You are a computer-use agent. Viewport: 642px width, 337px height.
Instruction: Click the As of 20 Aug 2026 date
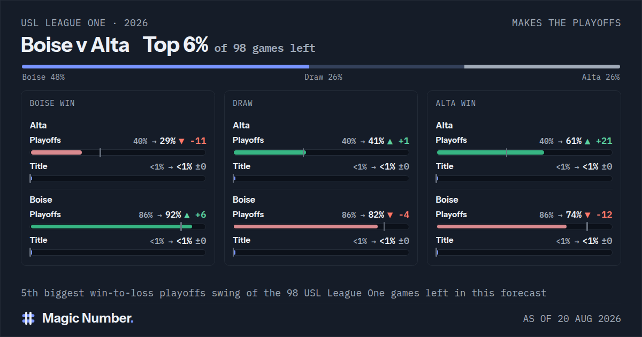(572, 319)
